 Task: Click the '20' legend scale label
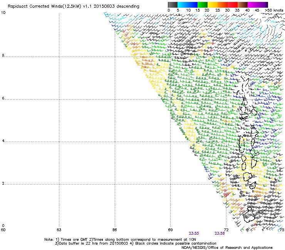pyautogui.click(x=207, y=10)
